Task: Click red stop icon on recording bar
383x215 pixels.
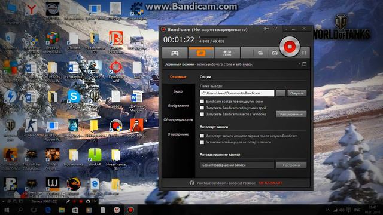Action: point(81,201)
